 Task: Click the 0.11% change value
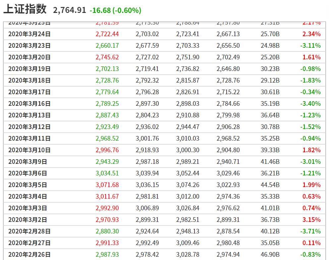coord(311,243)
